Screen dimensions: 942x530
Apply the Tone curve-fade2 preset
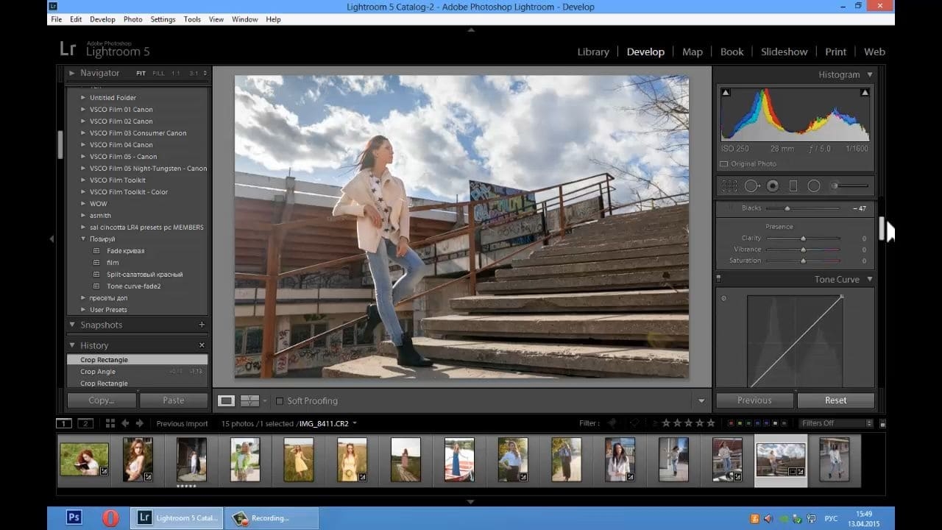[133, 286]
